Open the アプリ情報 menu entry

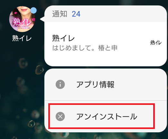point(106,84)
